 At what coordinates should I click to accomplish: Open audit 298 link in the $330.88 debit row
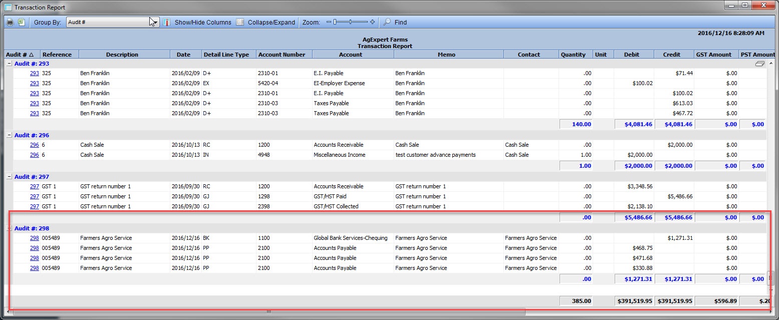(x=34, y=268)
